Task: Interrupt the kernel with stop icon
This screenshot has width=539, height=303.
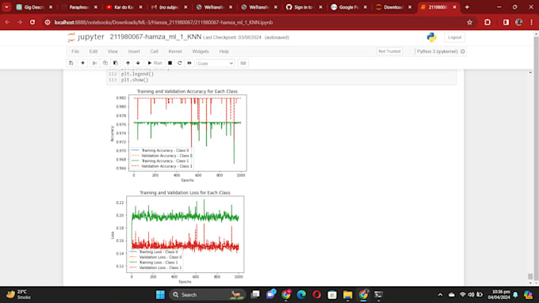Action: click(170, 63)
